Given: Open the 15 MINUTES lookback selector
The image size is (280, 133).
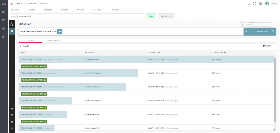Looking at the screenshot, I should [262, 32].
